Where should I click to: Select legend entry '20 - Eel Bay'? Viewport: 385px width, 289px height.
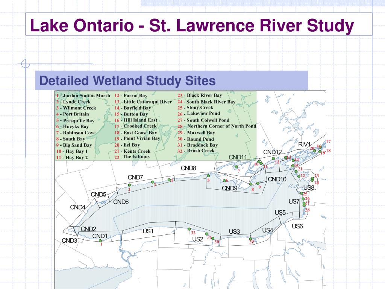point(127,145)
